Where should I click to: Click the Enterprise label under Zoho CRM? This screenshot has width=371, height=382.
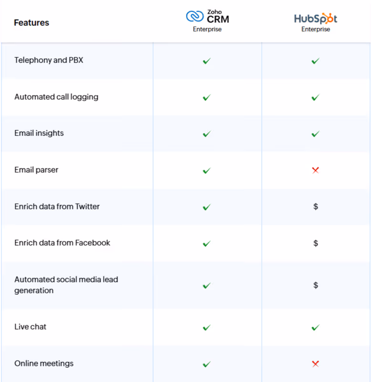coord(207,29)
